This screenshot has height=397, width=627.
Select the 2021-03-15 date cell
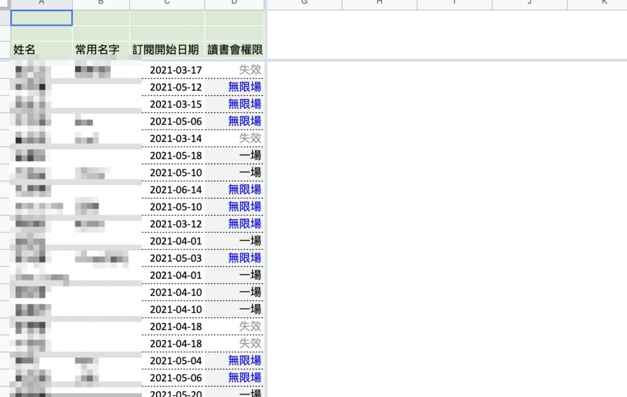(x=175, y=104)
